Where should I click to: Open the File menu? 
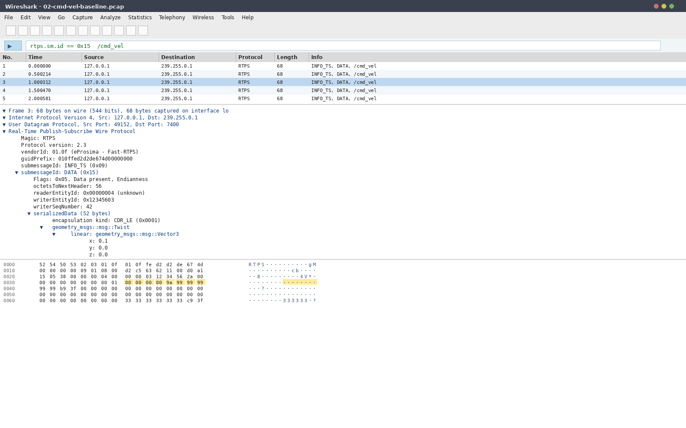click(x=9, y=18)
